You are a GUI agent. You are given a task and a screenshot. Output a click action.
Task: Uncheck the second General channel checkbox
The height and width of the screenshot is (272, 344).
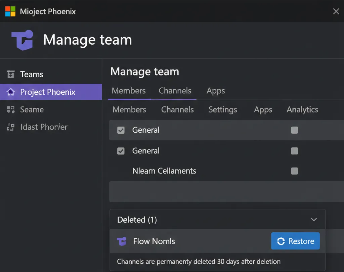point(121,151)
